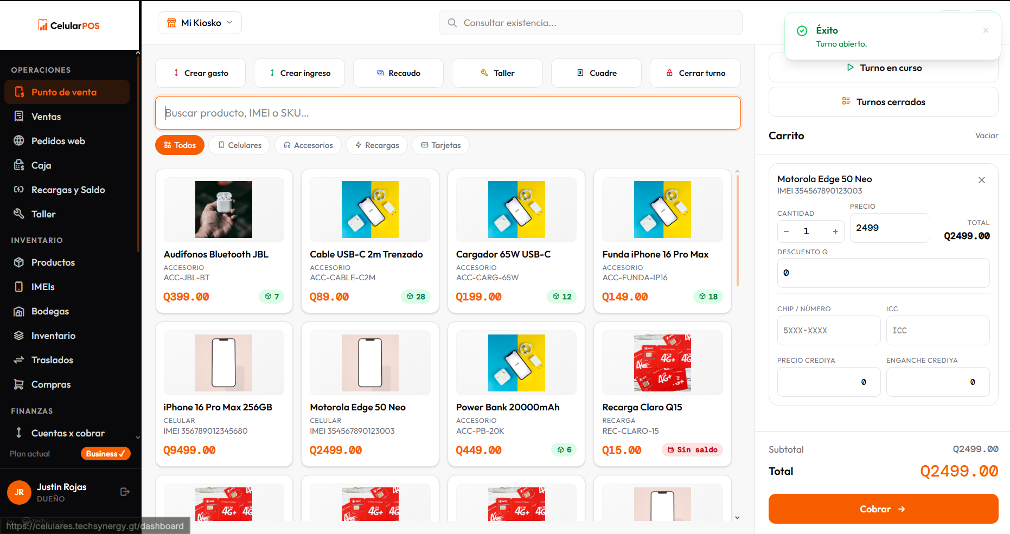Click the Traslados arrows icon
Viewport: 1010px width, 534px height.
click(19, 359)
